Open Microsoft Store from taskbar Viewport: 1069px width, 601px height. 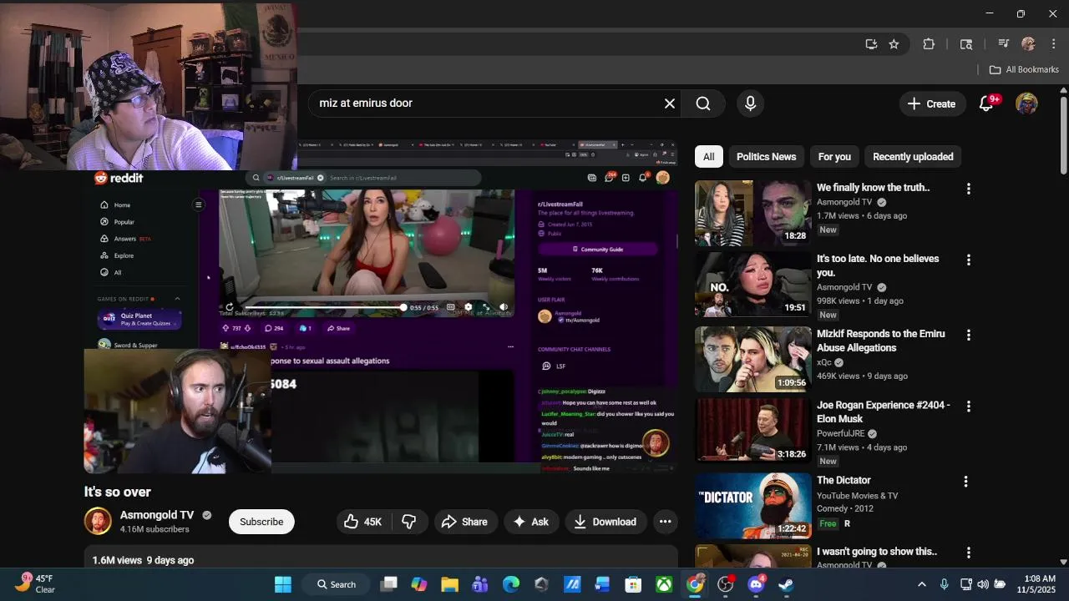[633, 584]
